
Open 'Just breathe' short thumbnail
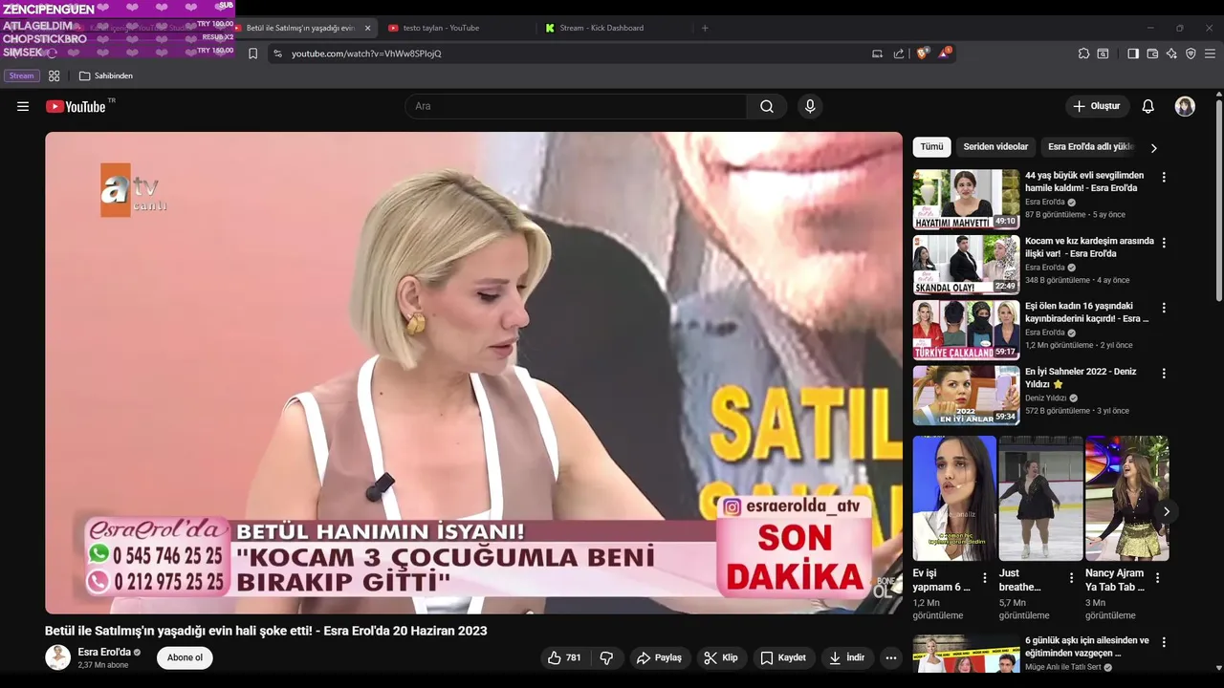point(1040,498)
